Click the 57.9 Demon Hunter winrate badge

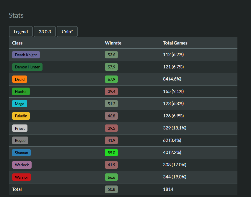111,67
